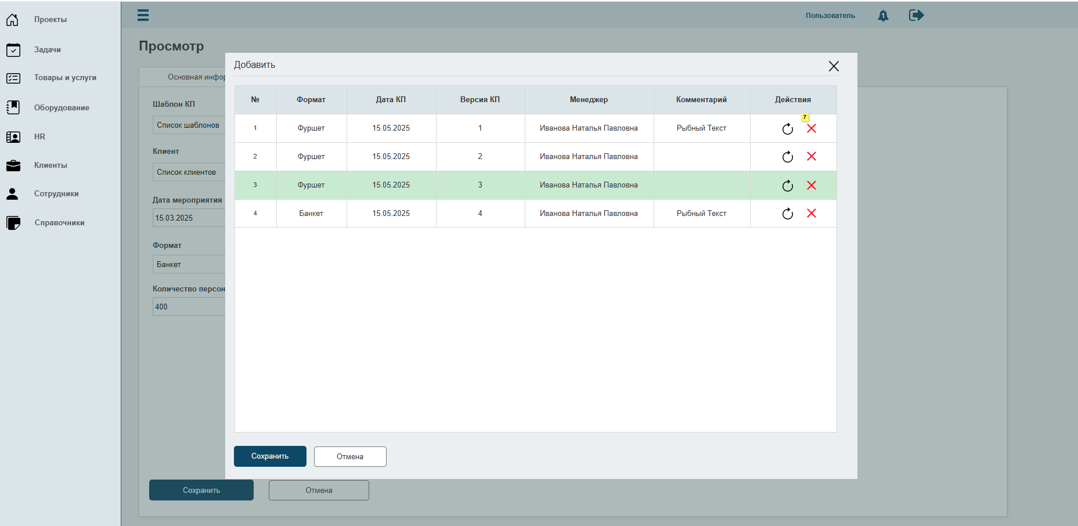
Task: Restore version 1 using refresh icon
Action: [x=787, y=128]
